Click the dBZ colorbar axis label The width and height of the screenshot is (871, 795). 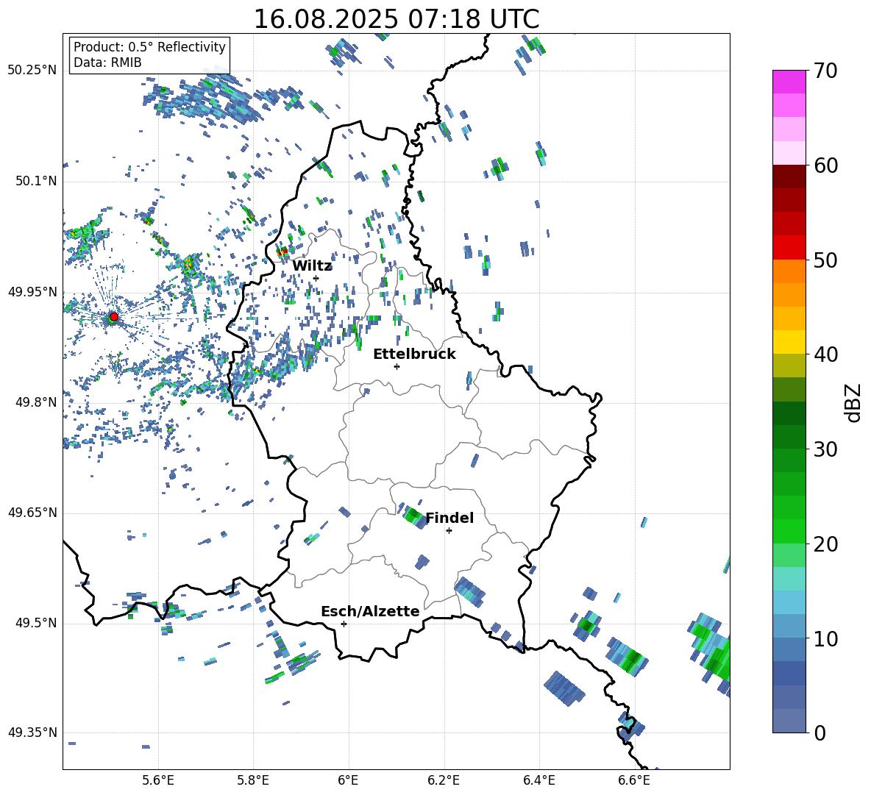pos(852,402)
